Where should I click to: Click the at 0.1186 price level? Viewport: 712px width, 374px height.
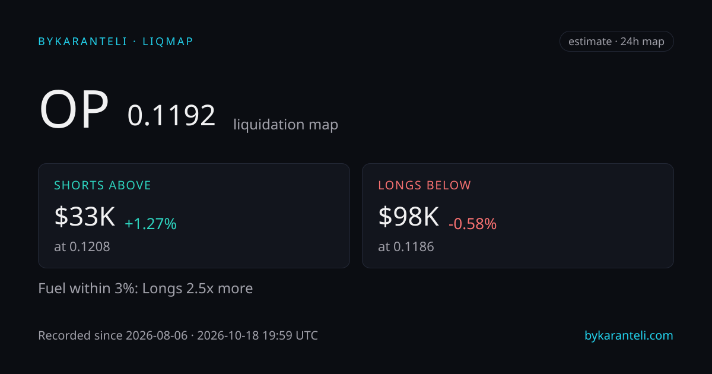406,246
